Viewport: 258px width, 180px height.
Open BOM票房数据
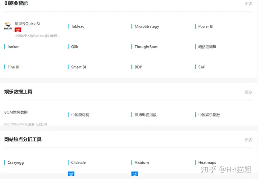16,112
